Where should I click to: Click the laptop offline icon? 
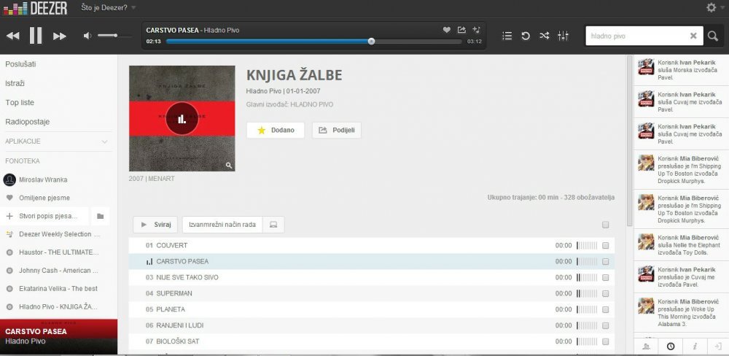(x=273, y=225)
